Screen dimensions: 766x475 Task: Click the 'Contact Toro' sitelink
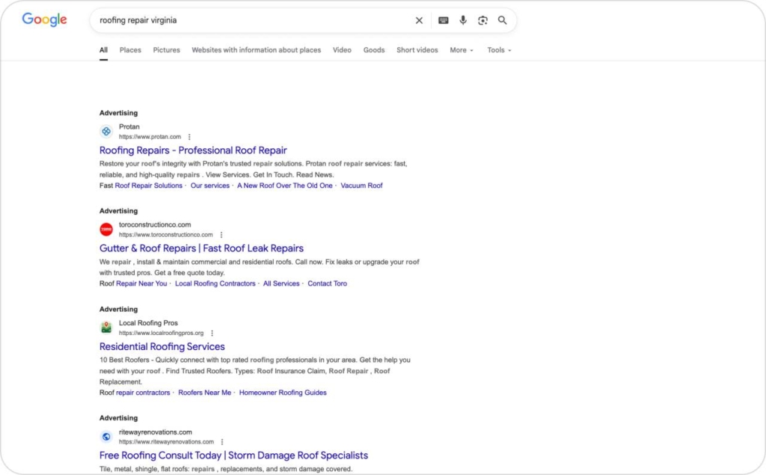(x=327, y=284)
